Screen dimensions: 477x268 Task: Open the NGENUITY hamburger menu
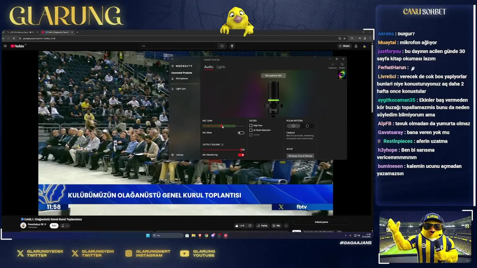[x=173, y=66]
